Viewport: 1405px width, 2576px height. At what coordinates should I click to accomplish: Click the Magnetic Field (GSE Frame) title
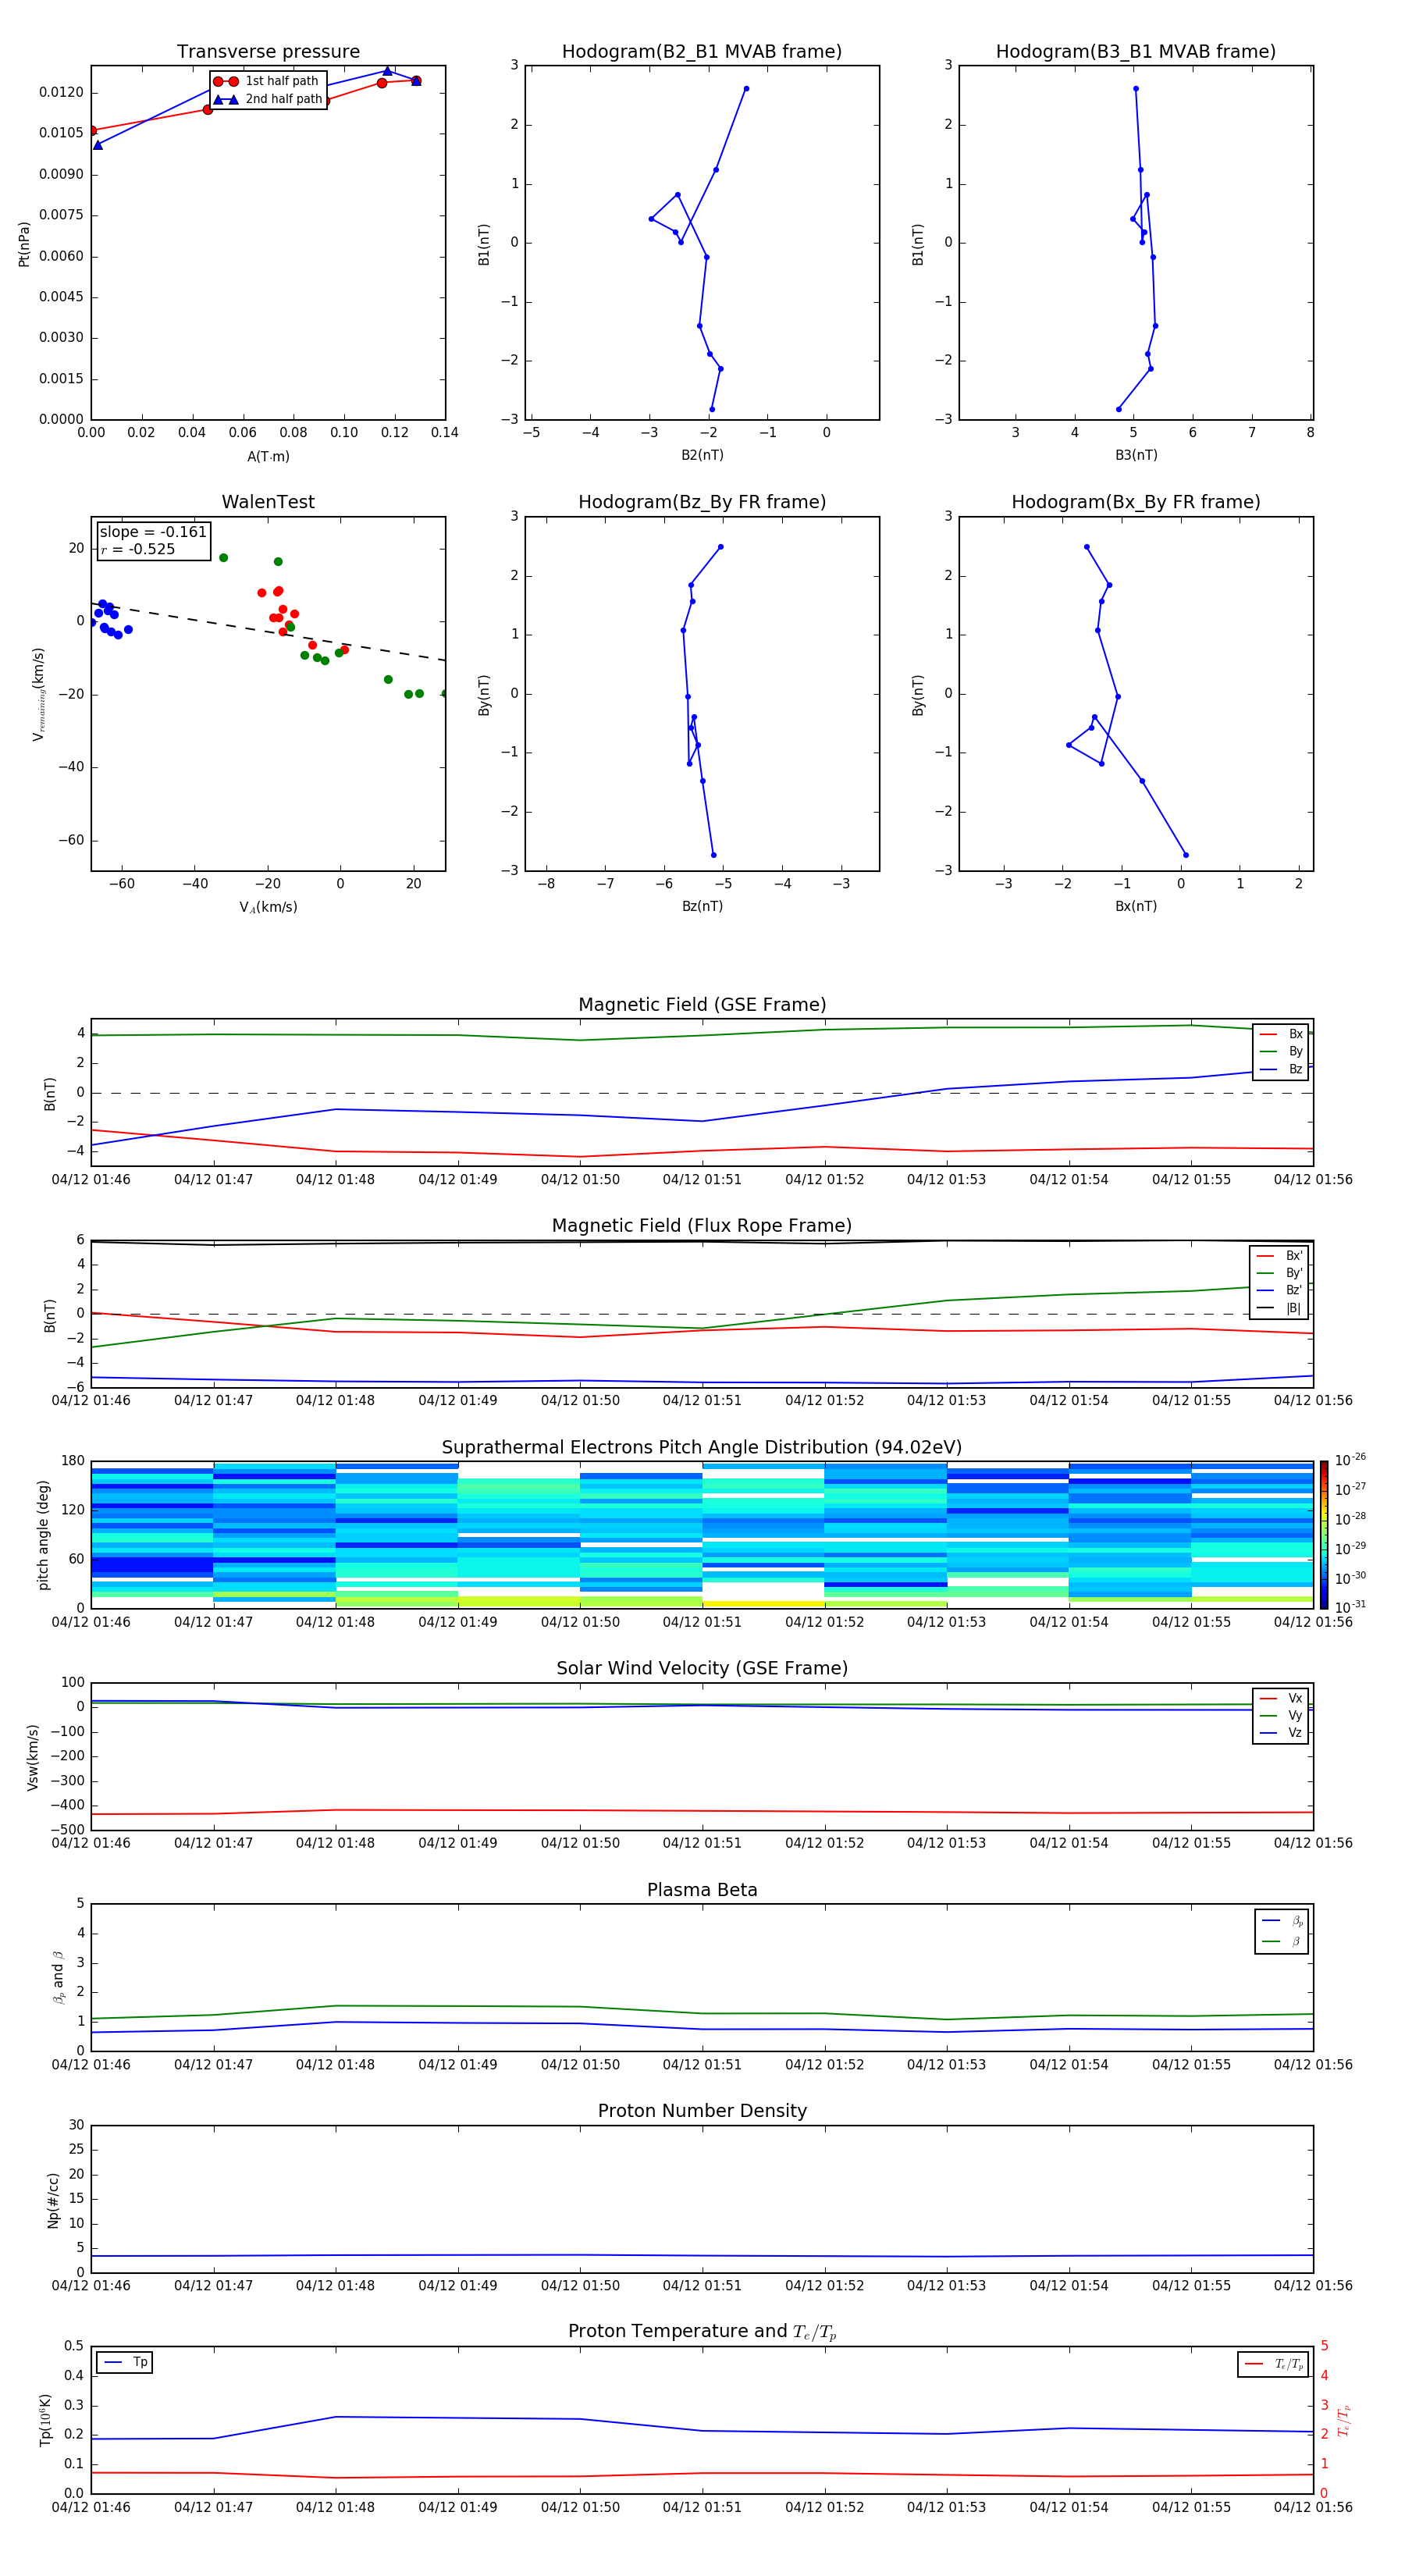pyautogui.click(x=702, y=1005)
